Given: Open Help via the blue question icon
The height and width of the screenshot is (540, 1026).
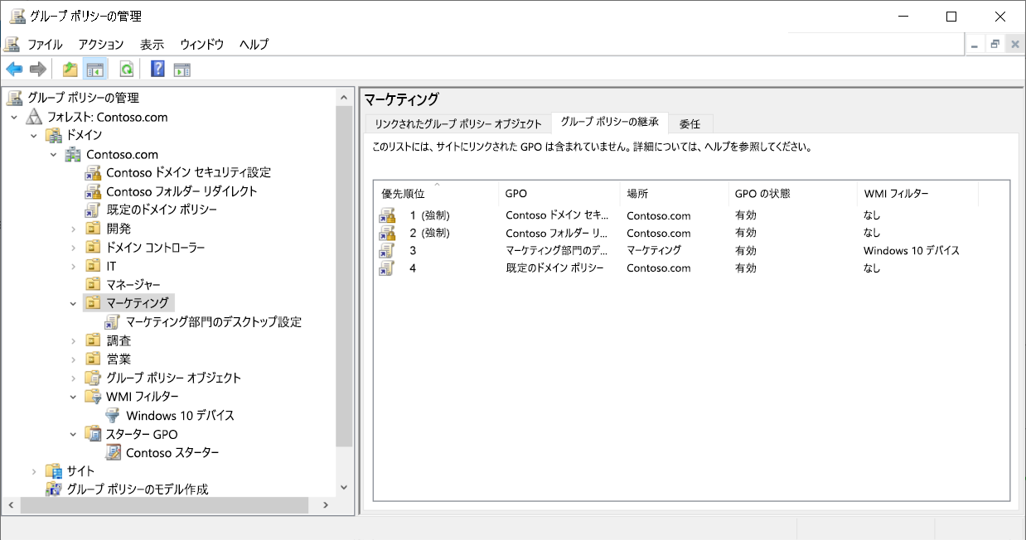Looking at the screenshot, I should click(x=157, y=70).
